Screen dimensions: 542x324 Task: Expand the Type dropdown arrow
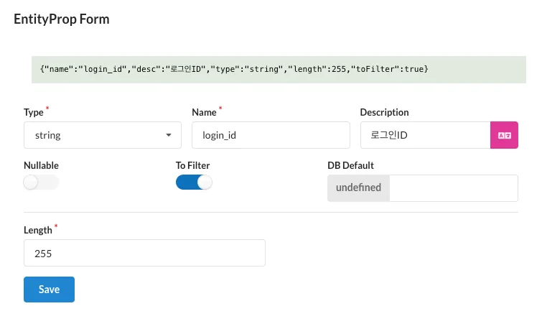coord(169,135)
